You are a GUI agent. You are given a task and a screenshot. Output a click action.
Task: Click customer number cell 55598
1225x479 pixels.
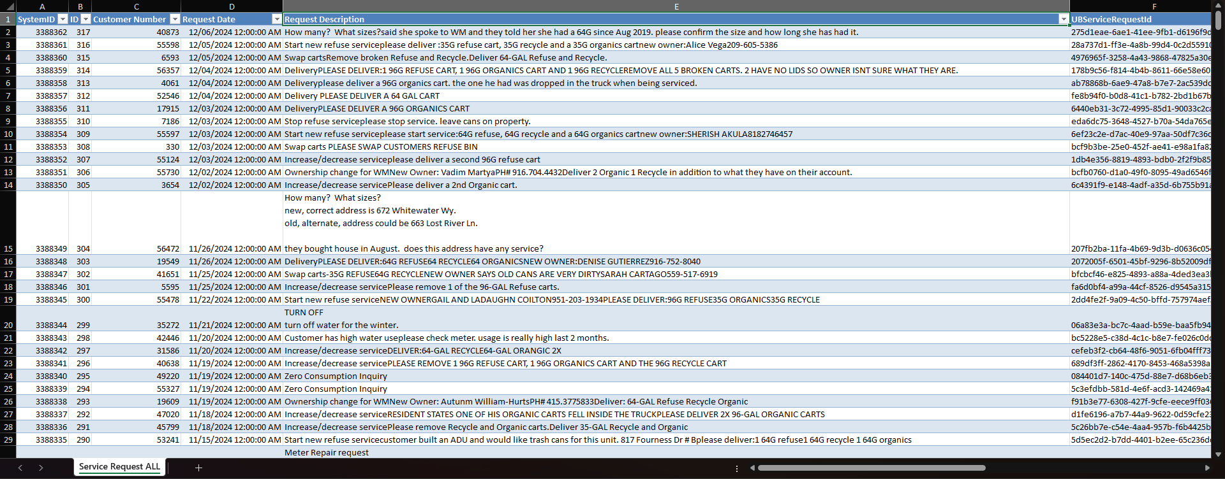point(137,45)
